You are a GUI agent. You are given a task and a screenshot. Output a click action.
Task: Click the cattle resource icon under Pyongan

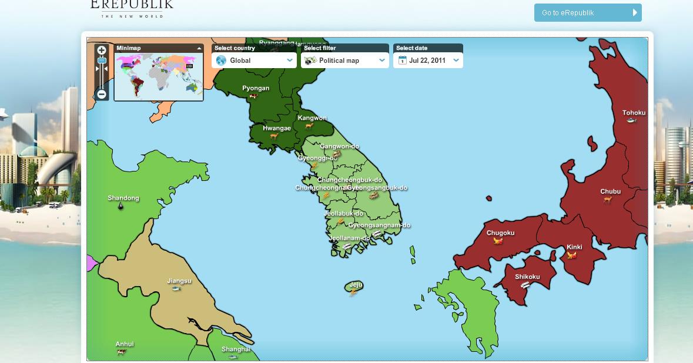pos(253,96)
